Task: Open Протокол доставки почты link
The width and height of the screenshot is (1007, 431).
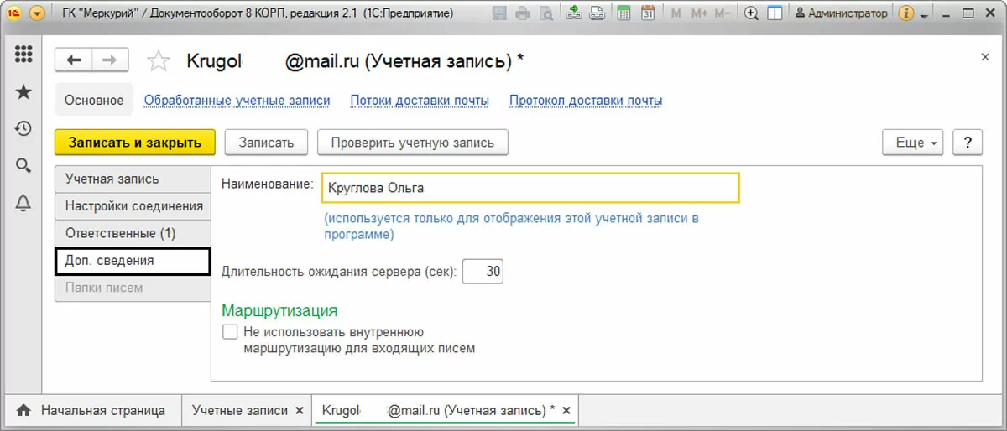Action: pyautogui.click(x=586, y=101)
